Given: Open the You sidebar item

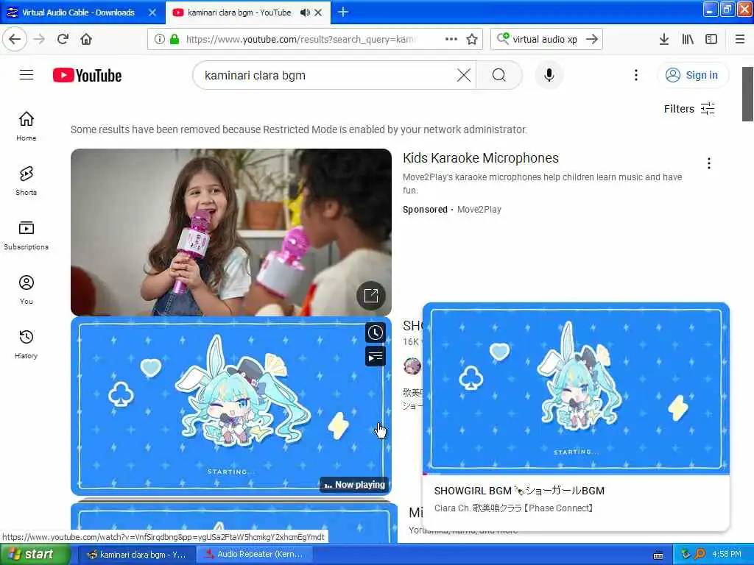Looking at the screenshot, I should (26, 290).
